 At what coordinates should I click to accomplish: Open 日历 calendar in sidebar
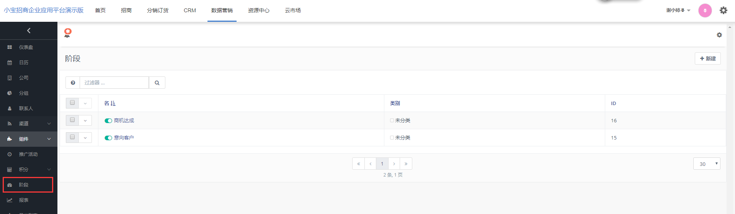tap(24, 63)
